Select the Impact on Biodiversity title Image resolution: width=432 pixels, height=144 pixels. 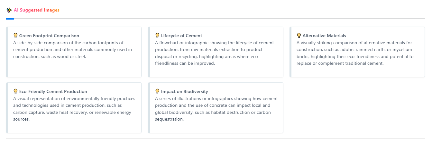[x=185, y=91]
